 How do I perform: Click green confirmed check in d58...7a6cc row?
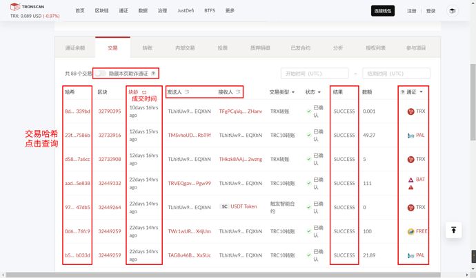pos(309,159)
